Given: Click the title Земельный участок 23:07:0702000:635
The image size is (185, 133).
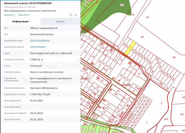Looking at the screenshot, I should pyautogui.click(x=28, y=3).
